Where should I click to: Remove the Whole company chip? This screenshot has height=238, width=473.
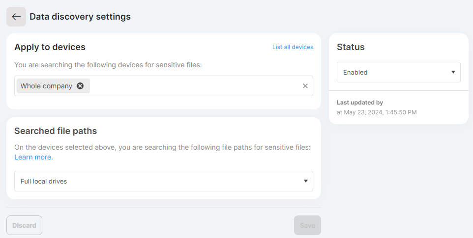coord(80,86)
